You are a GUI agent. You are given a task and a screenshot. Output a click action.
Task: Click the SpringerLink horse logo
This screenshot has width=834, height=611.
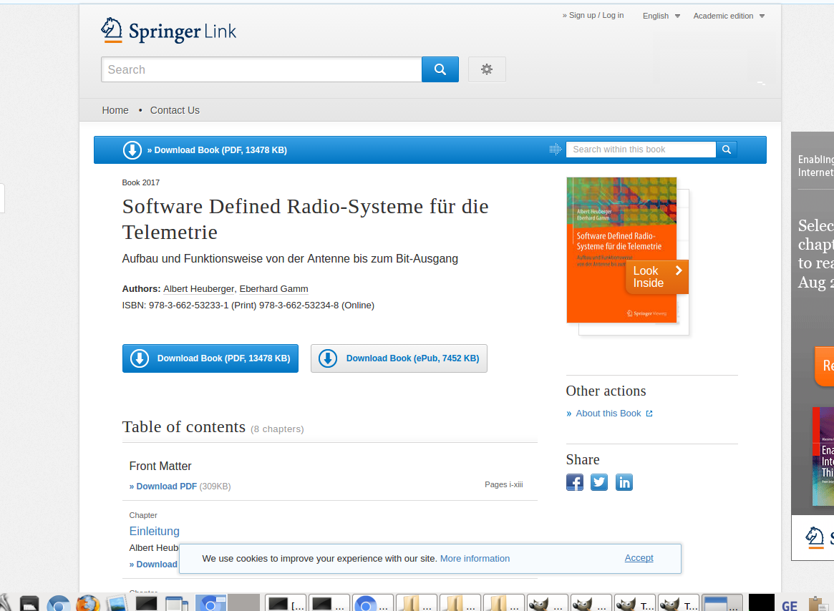(x=112, y=30)
